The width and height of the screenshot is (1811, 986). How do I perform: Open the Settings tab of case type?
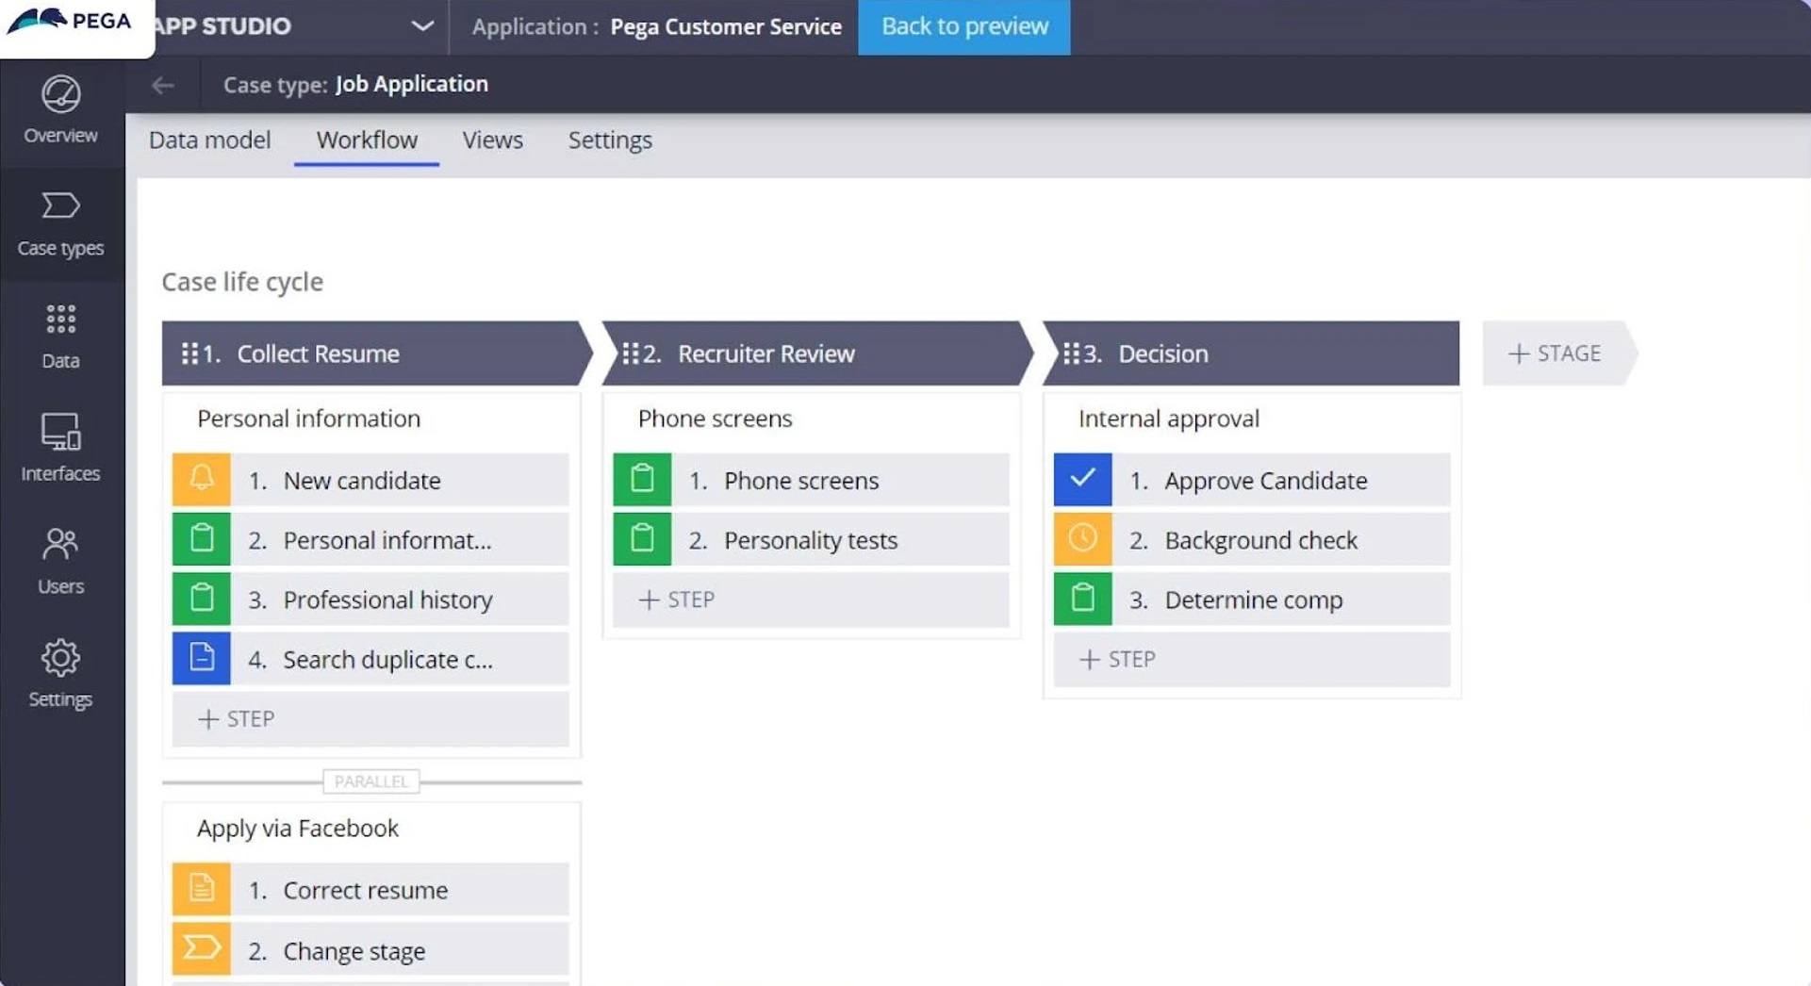point(610,140)
